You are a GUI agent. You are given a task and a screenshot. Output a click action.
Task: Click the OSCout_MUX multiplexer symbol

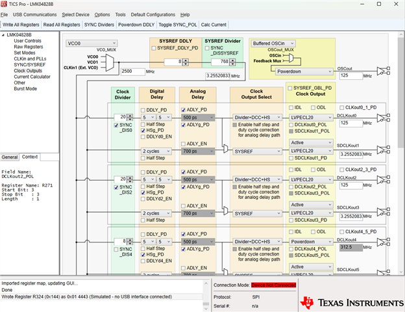291,58
